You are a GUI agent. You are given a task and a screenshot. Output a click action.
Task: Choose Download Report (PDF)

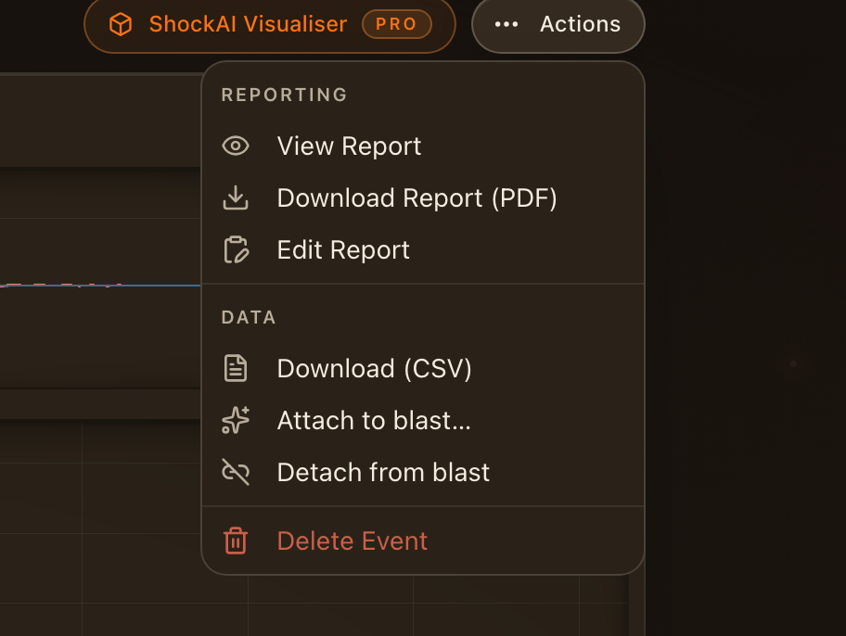pos(422,198)
